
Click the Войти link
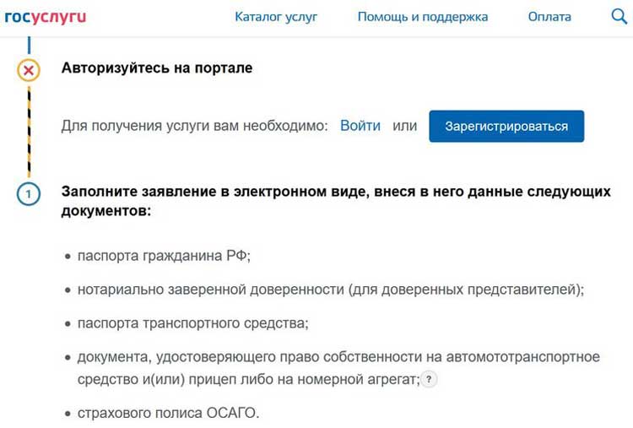point(360,126)
